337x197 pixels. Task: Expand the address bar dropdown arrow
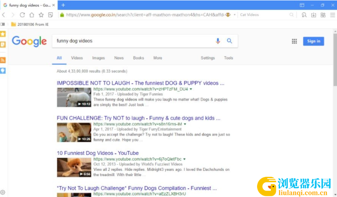[235, 15]
